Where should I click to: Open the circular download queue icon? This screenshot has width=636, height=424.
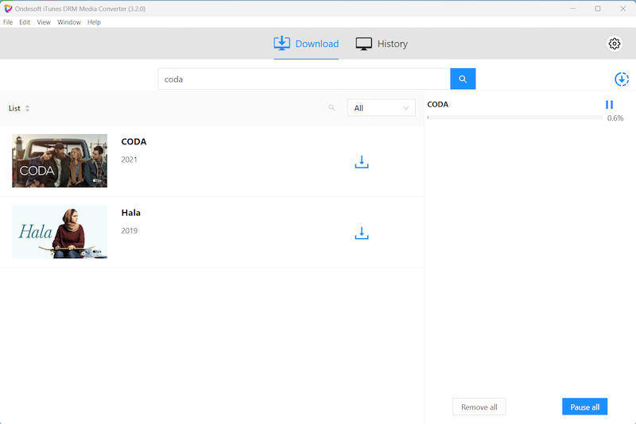[x=622, y=79]
